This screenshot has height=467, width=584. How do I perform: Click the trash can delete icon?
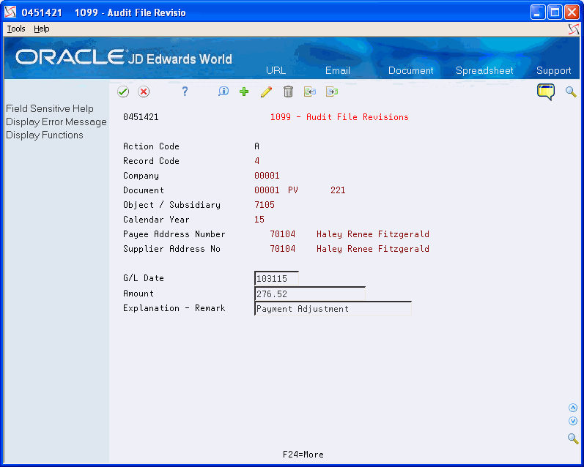click(288, 91)
